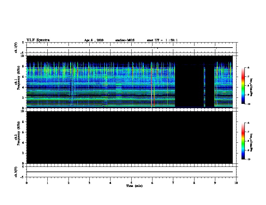
Task: Click the "2" kHz tick on ch.2 frequency axis
Action: point(24,153)
